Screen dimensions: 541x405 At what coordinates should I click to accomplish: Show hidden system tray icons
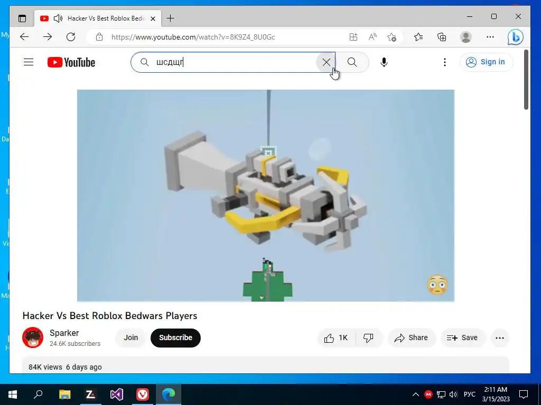coord(416,394)
